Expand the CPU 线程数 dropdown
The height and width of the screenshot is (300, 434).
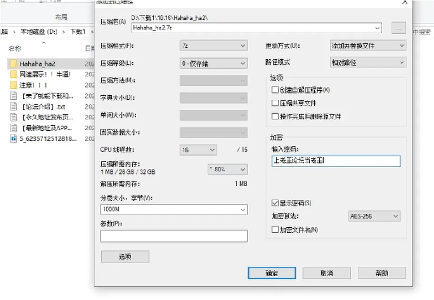[198, 150]
